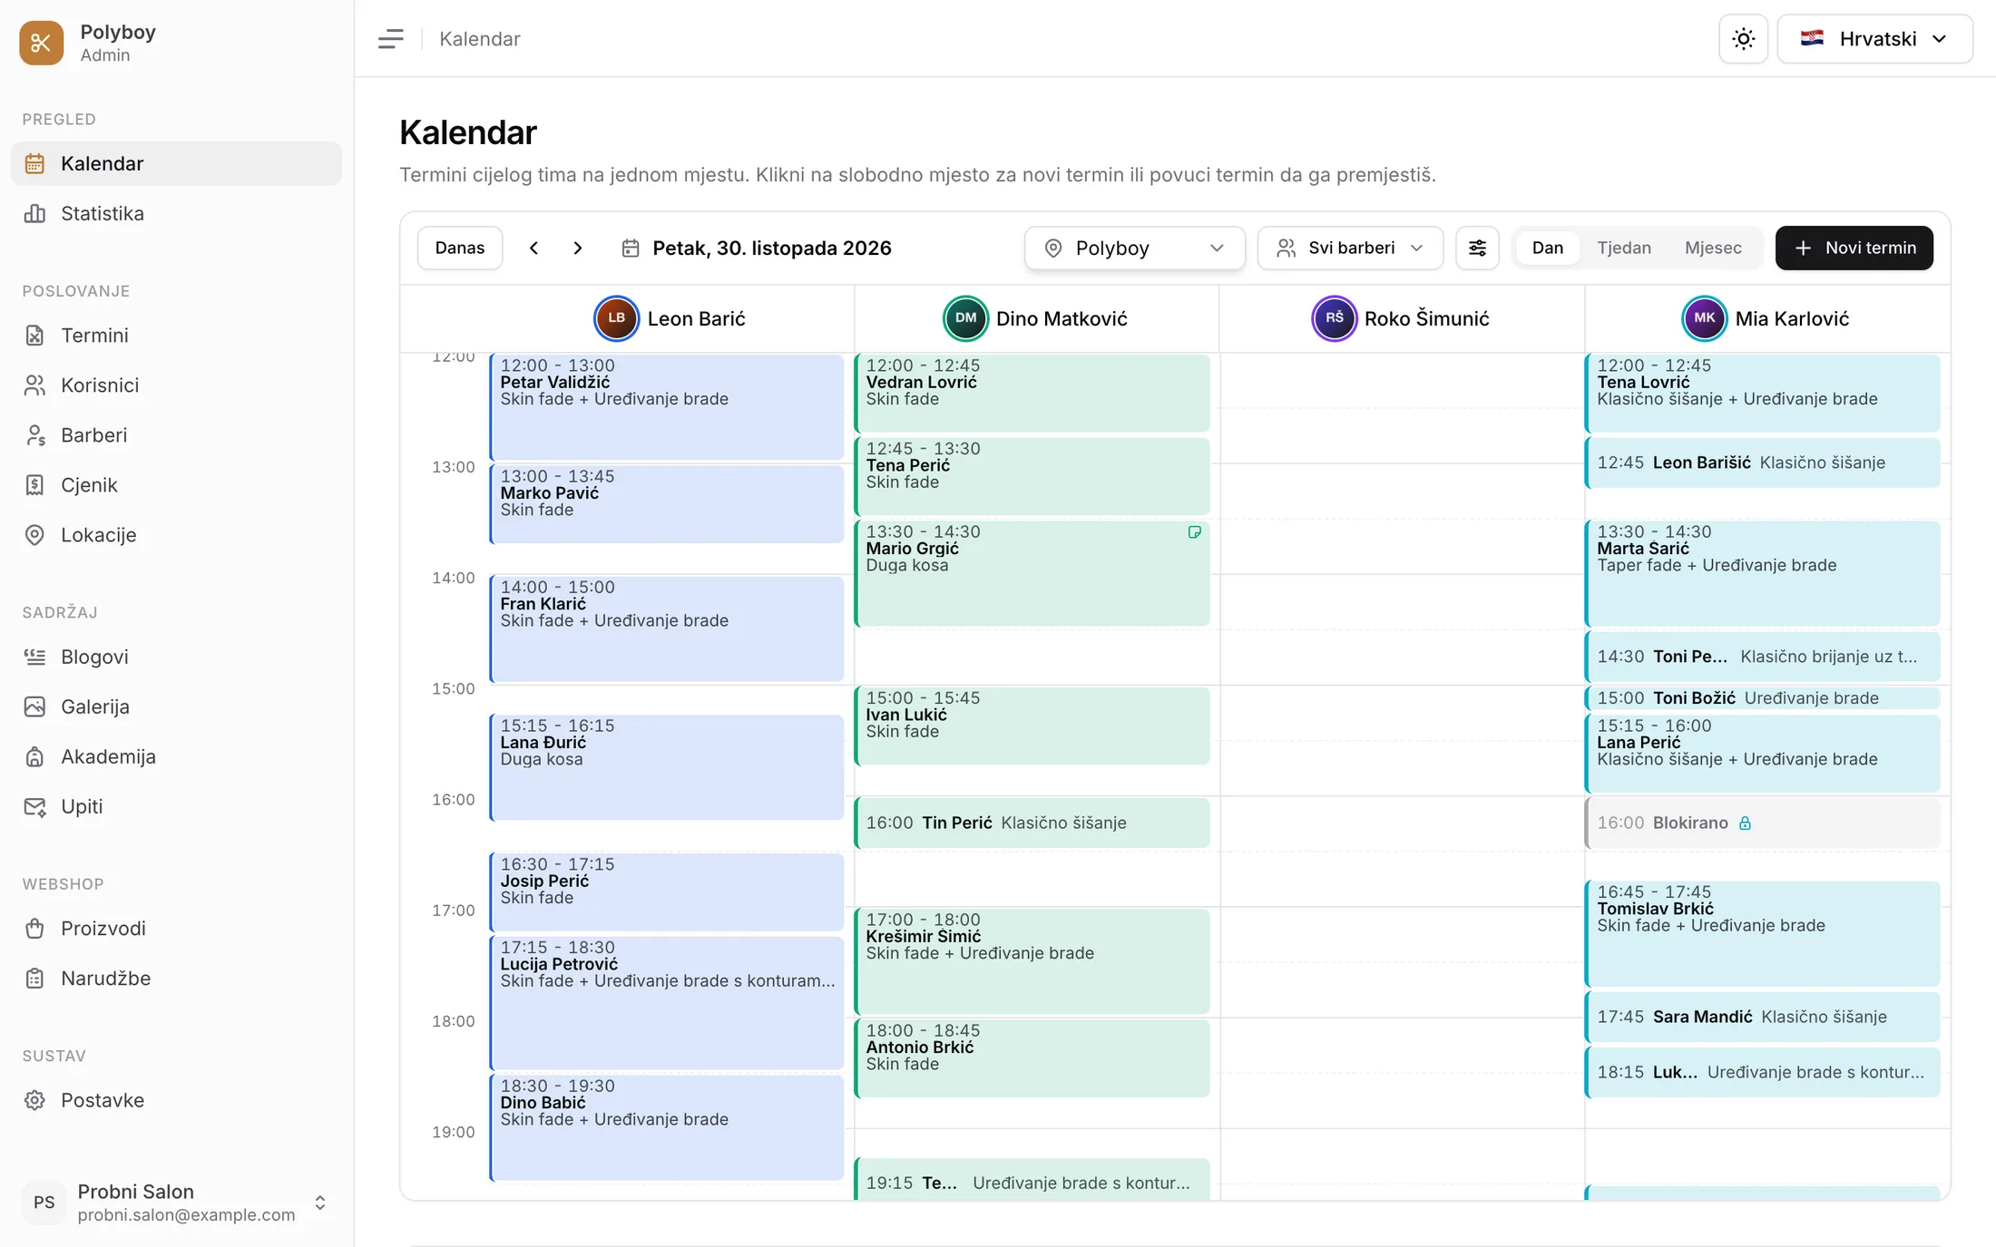The image size is (1996, 1247).
Task: Click the Novi termin button
Action: tap(1854, 248)
